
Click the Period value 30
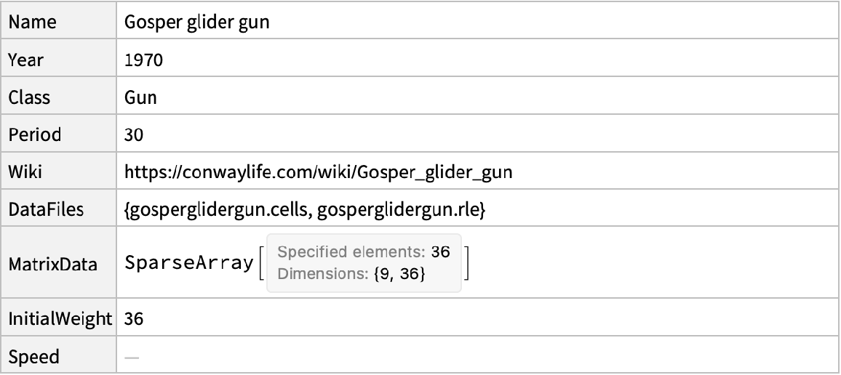click(x=135, y=136)
